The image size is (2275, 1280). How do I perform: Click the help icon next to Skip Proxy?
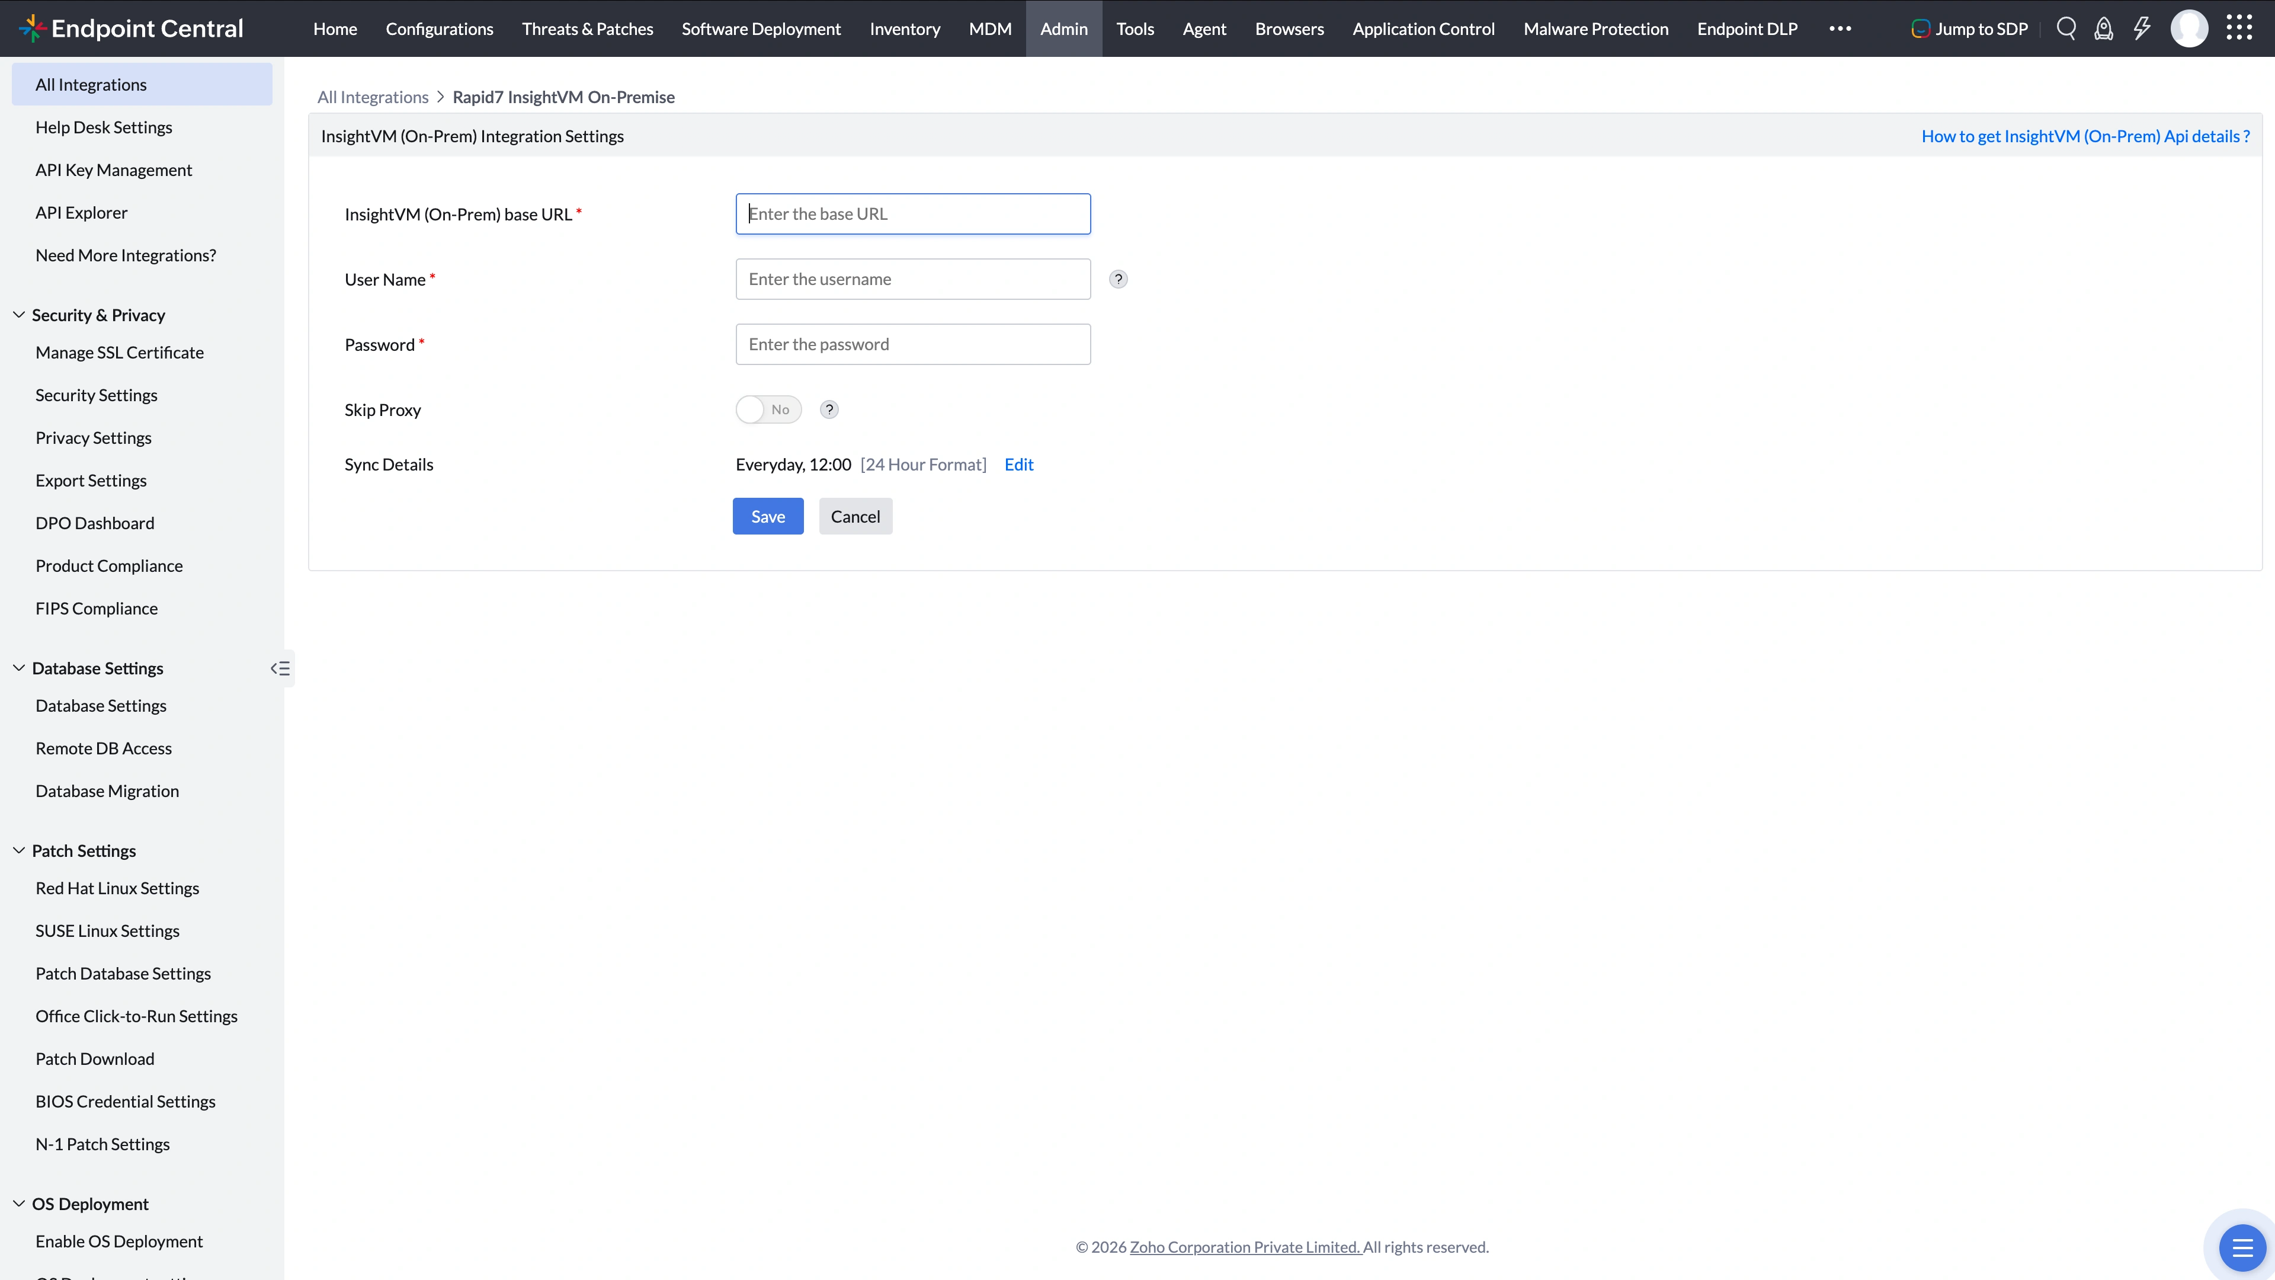coord(829,410)
